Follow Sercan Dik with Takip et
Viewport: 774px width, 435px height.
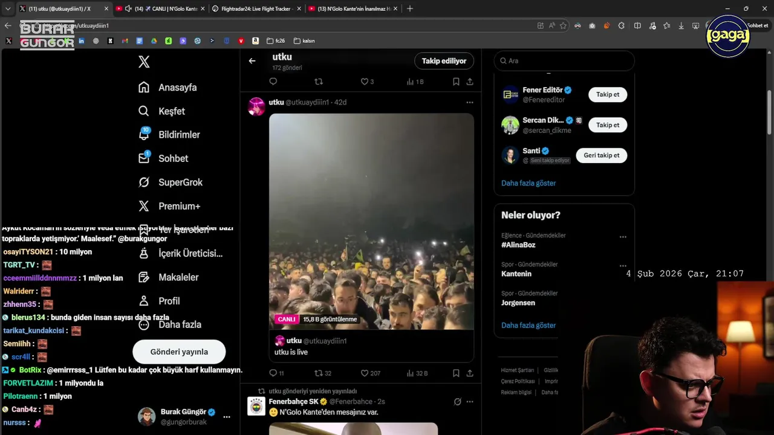[608, 125]
